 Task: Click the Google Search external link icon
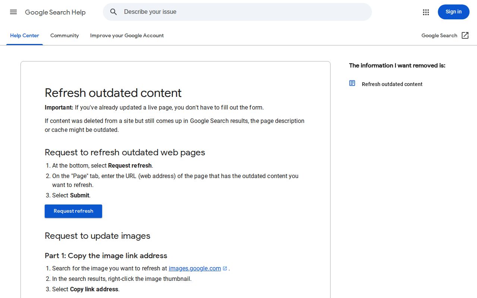pyautogui.click(x=465, y=35)
